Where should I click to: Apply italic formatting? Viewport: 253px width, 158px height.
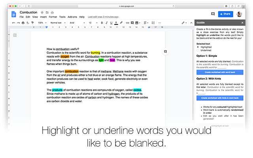point(106,23)
